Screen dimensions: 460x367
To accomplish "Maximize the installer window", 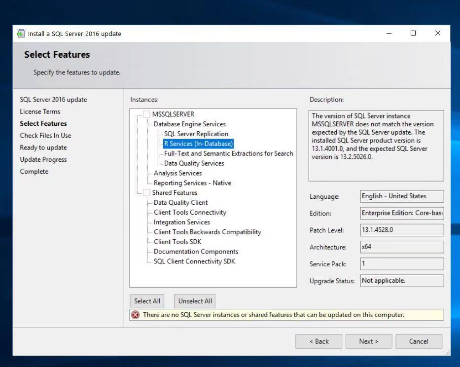I will tap(413, 33).
